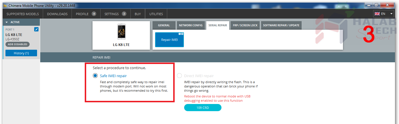Open the Supported Models menu
This screenshot has width=399, height=124.
pyautogui.click(x=23, y=14)
